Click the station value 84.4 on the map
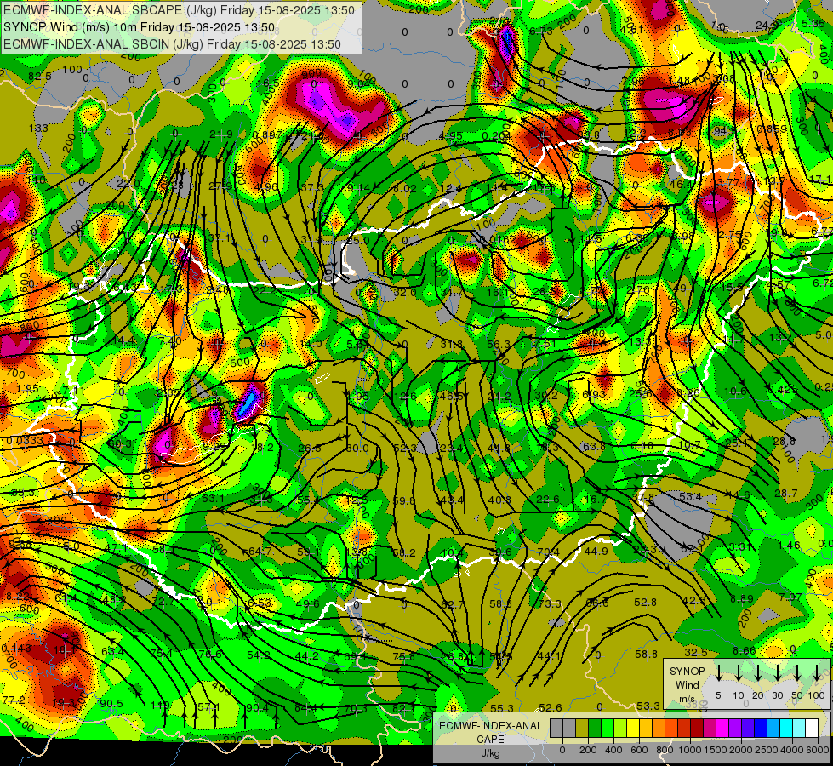Image resolution: width=833 pixels, height=766 pixels. (x=306, y=708)
